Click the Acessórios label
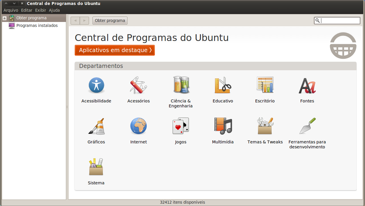 (139, 101)
